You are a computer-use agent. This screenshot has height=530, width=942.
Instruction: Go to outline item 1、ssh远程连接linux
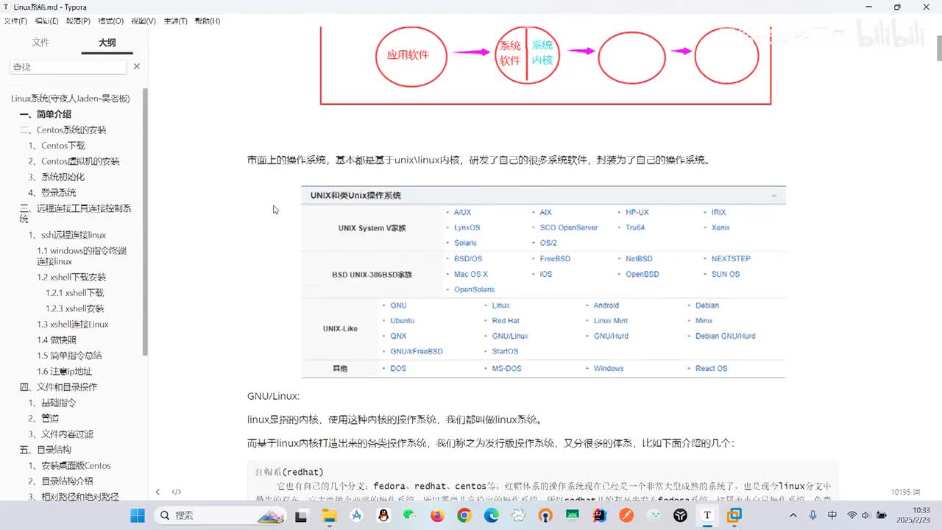tap(67, 235)
